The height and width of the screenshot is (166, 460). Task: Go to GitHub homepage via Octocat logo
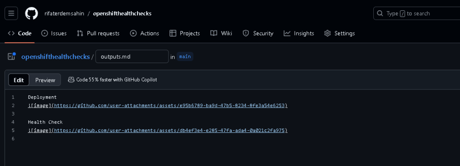(31, 13)
